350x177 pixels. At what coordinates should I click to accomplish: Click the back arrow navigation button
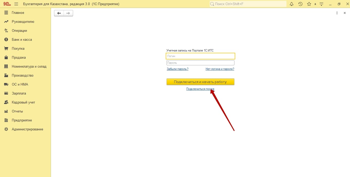coord(59,13)
